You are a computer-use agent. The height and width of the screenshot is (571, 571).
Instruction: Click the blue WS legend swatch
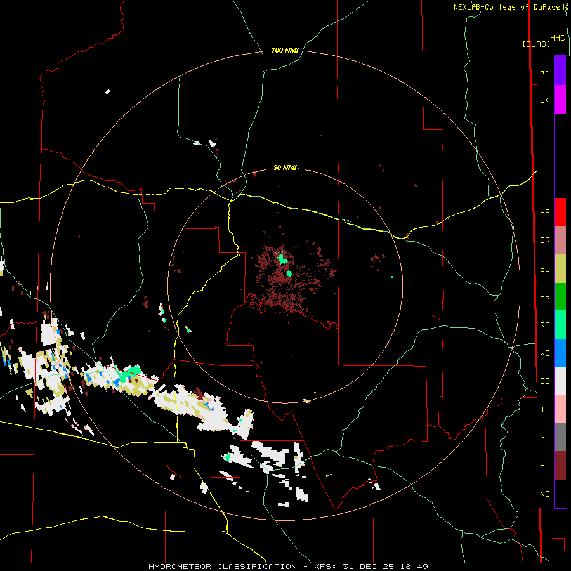tap(560, 353)
